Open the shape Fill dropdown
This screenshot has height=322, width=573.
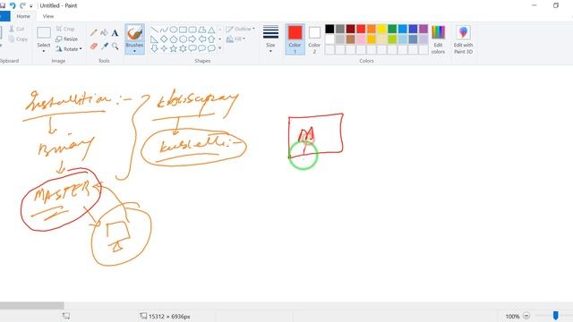235,39
